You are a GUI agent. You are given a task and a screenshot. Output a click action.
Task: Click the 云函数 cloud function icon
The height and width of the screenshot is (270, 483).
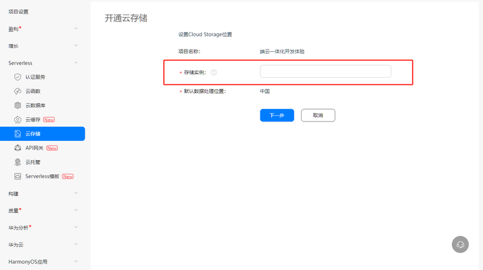pos(18,91)
